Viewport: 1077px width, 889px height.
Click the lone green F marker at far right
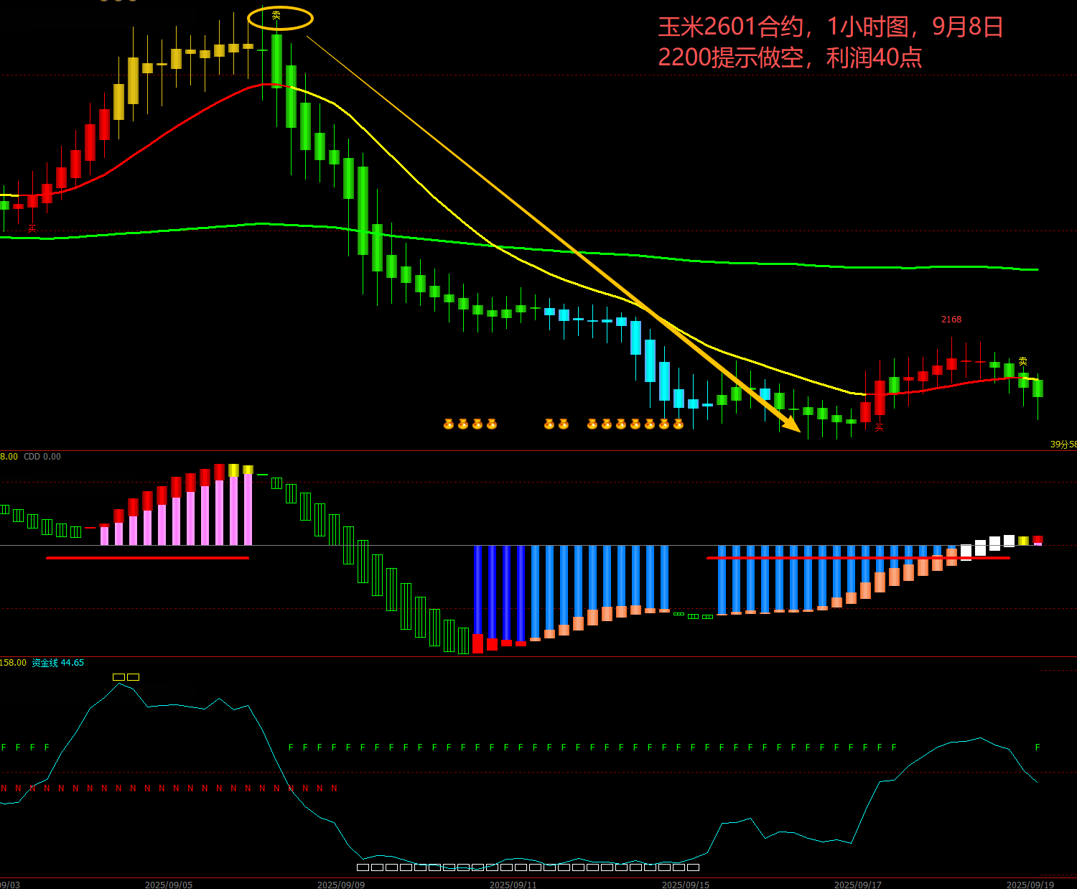[1038, 748]
